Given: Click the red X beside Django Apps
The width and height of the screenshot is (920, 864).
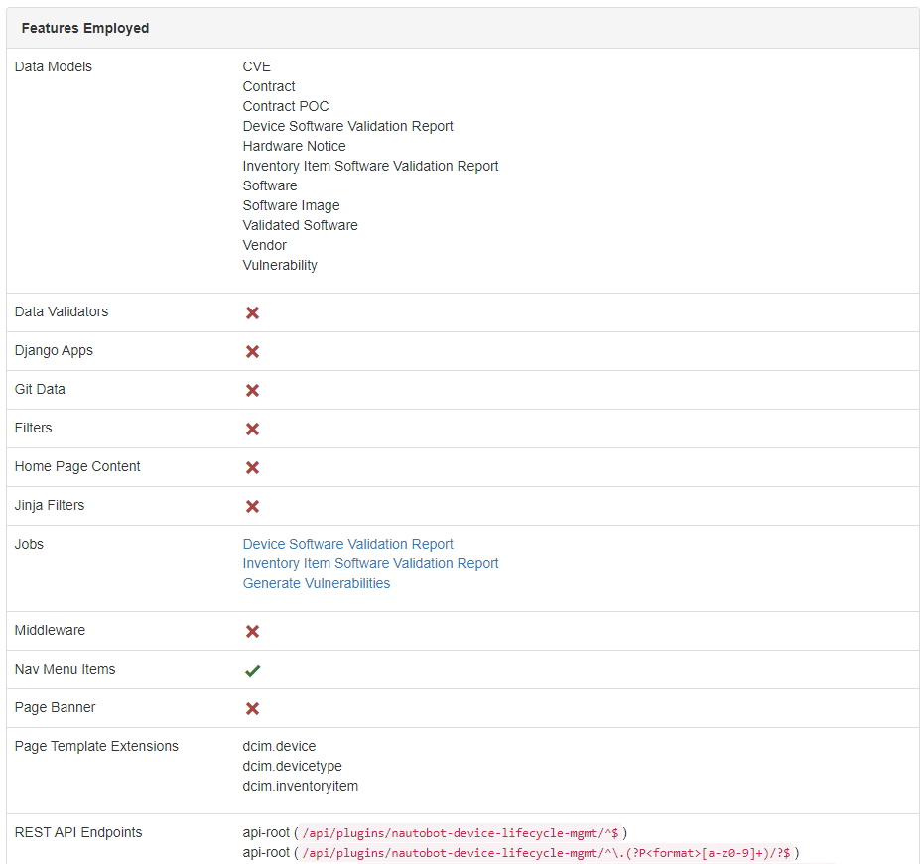Looking at the screenshot, I should click(x=252, y=351).
